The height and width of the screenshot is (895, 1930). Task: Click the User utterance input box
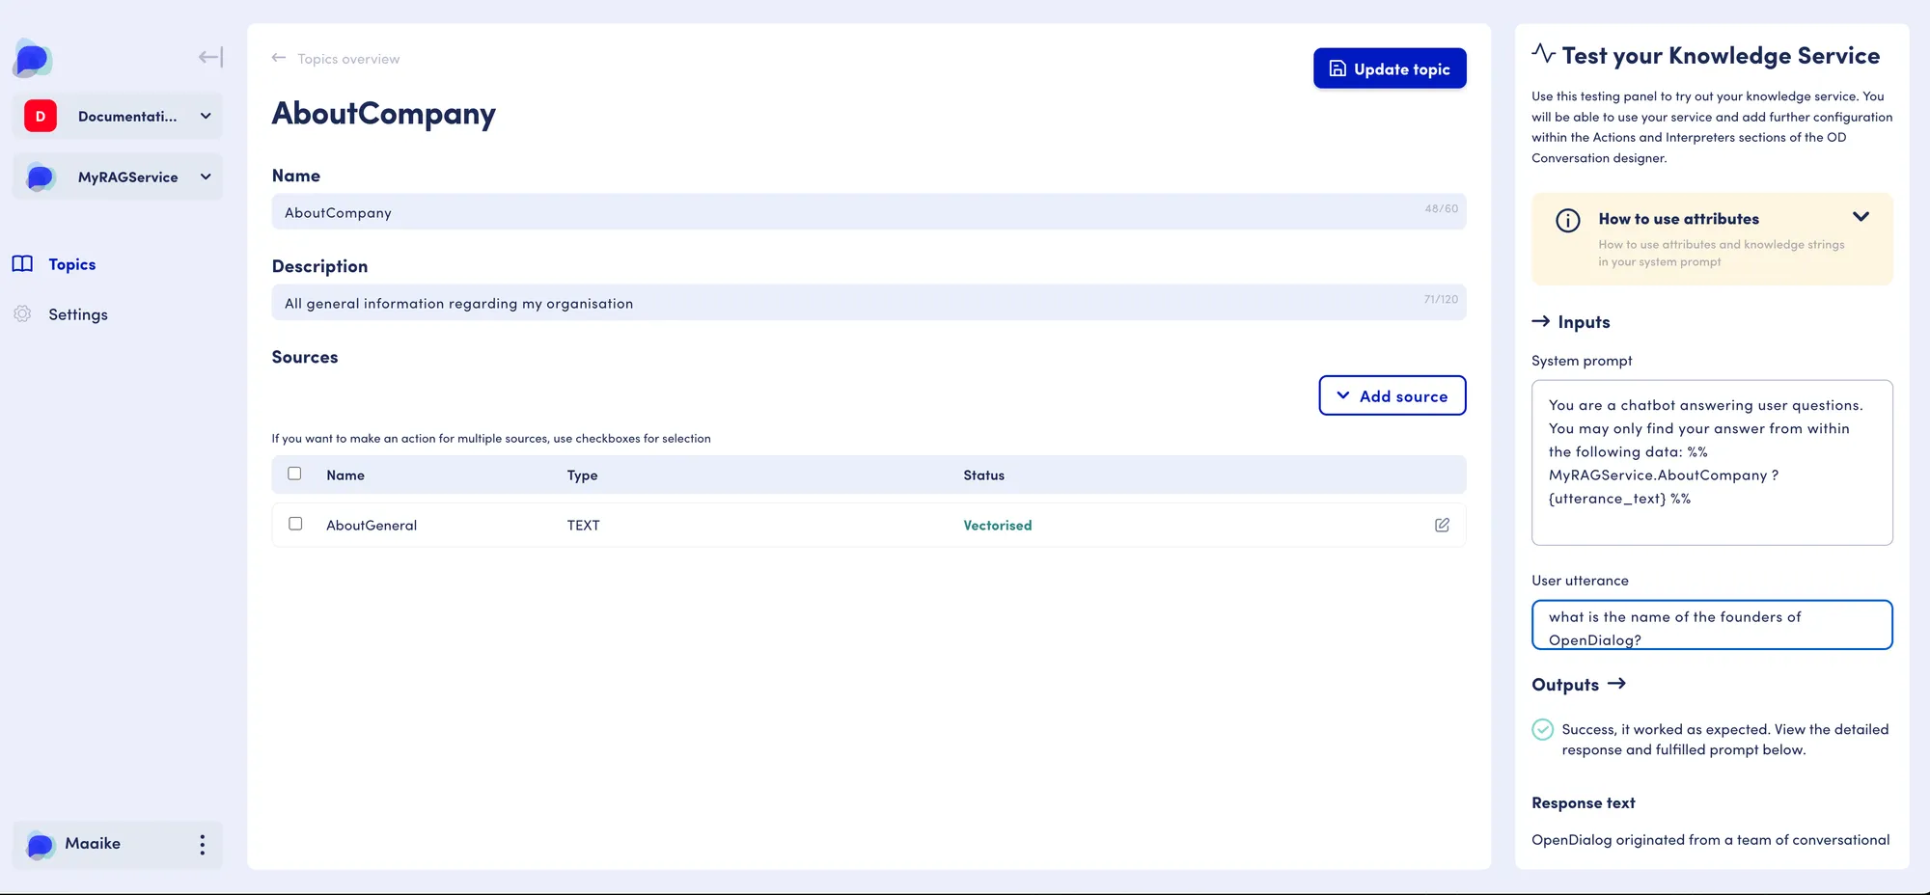point(1712,625)
